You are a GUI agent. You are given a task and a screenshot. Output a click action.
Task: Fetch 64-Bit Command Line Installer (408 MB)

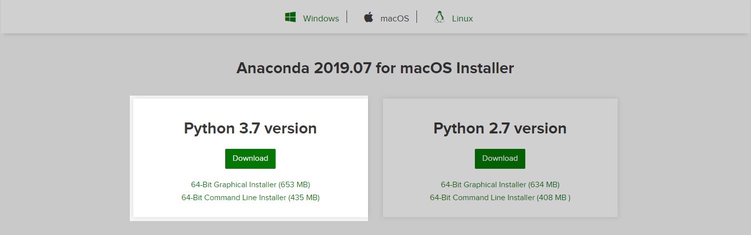500,198
